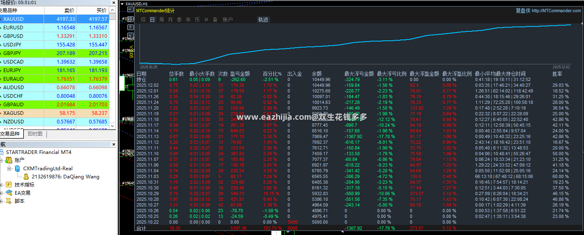Open the http://MTCommander.com link
Image resolution: width=584 pixels, height=235 pixels.
coord(556,11)
